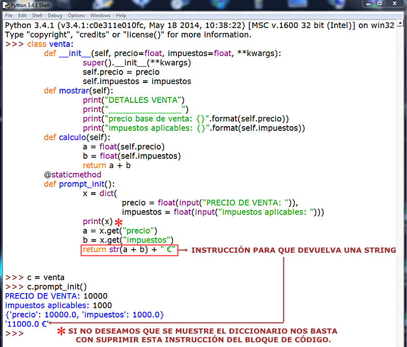407x347 pixels.
Task: Click the Python logo in the title bar
Action: point(5,6)
